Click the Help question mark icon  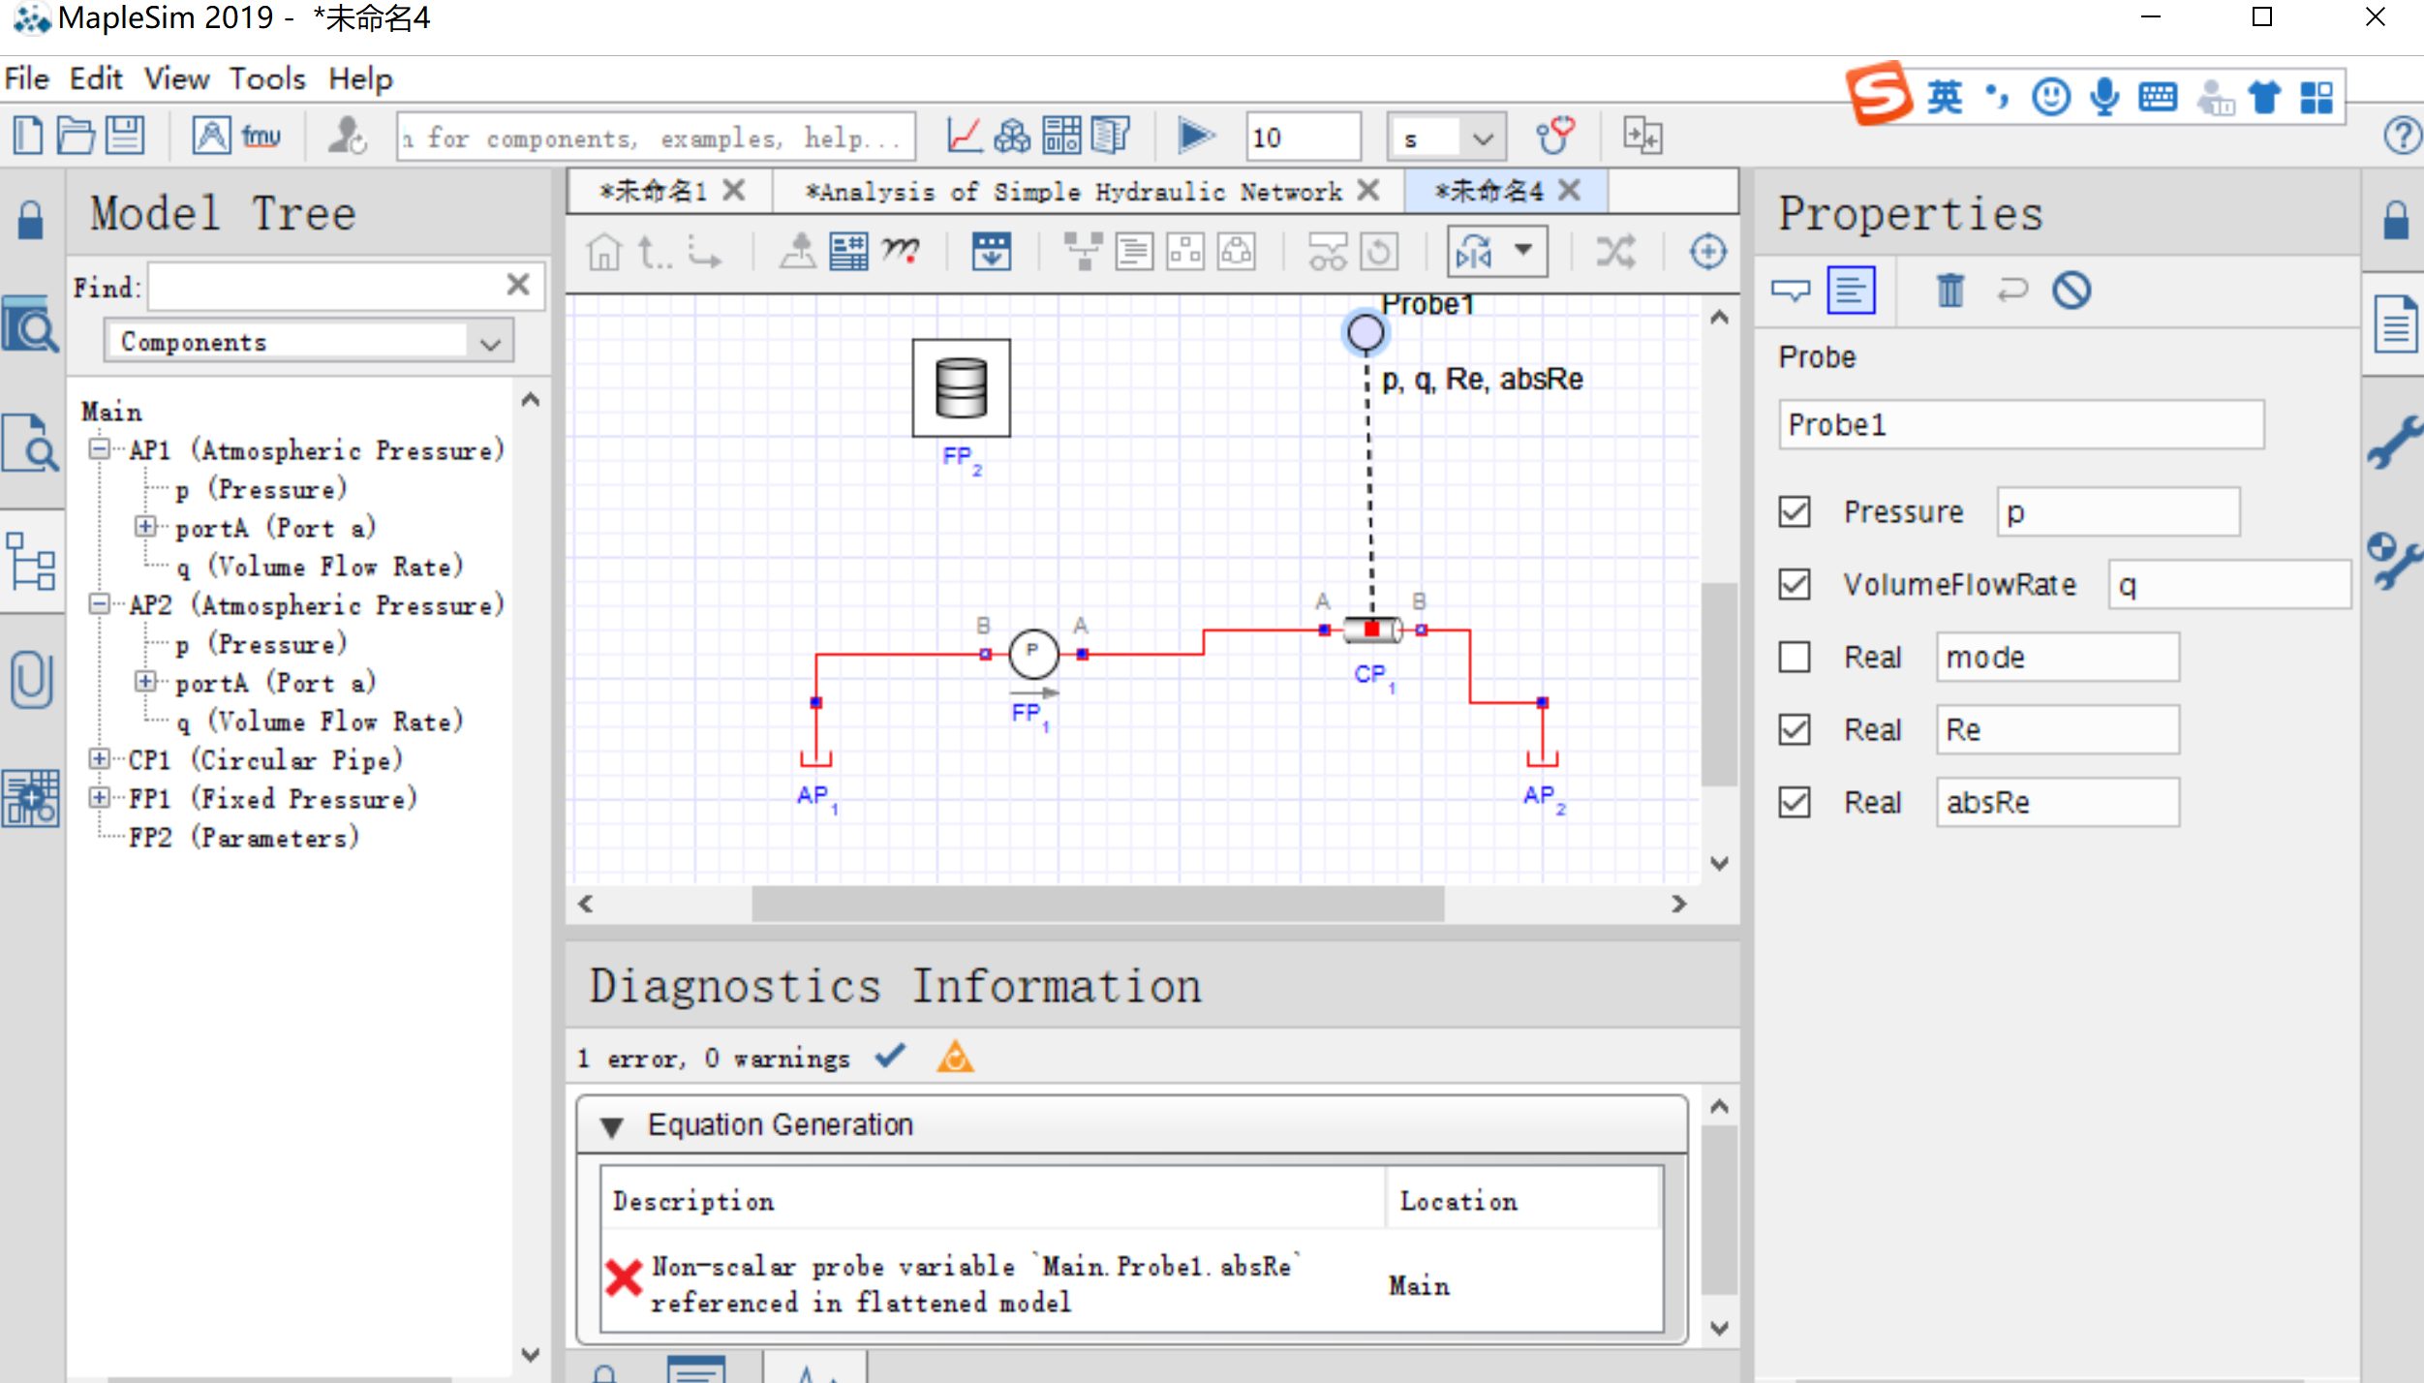pos(2403,136)
